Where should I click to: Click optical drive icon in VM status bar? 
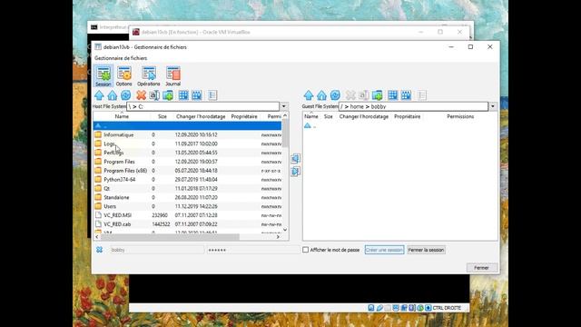[379, 308]
